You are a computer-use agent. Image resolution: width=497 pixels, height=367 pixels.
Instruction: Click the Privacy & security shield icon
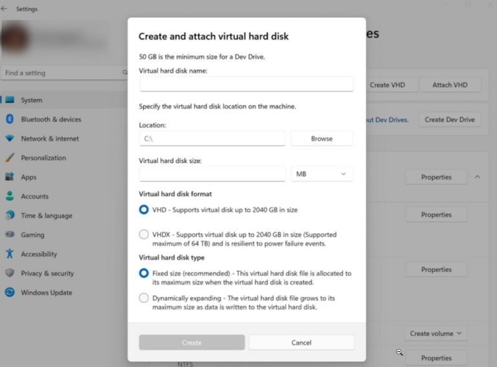coord(10,273)
